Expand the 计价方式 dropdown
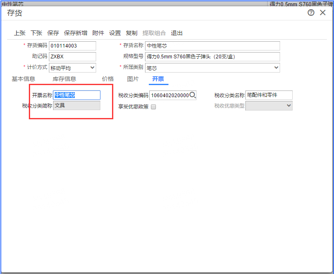334x274 pixels. (x=92, y=68)
